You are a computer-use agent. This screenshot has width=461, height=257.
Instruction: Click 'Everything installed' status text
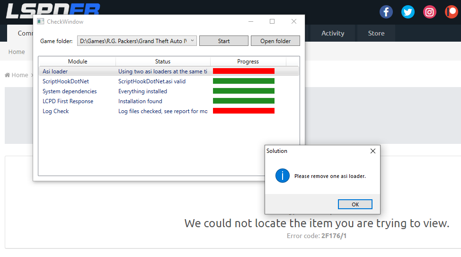point(142,91)
